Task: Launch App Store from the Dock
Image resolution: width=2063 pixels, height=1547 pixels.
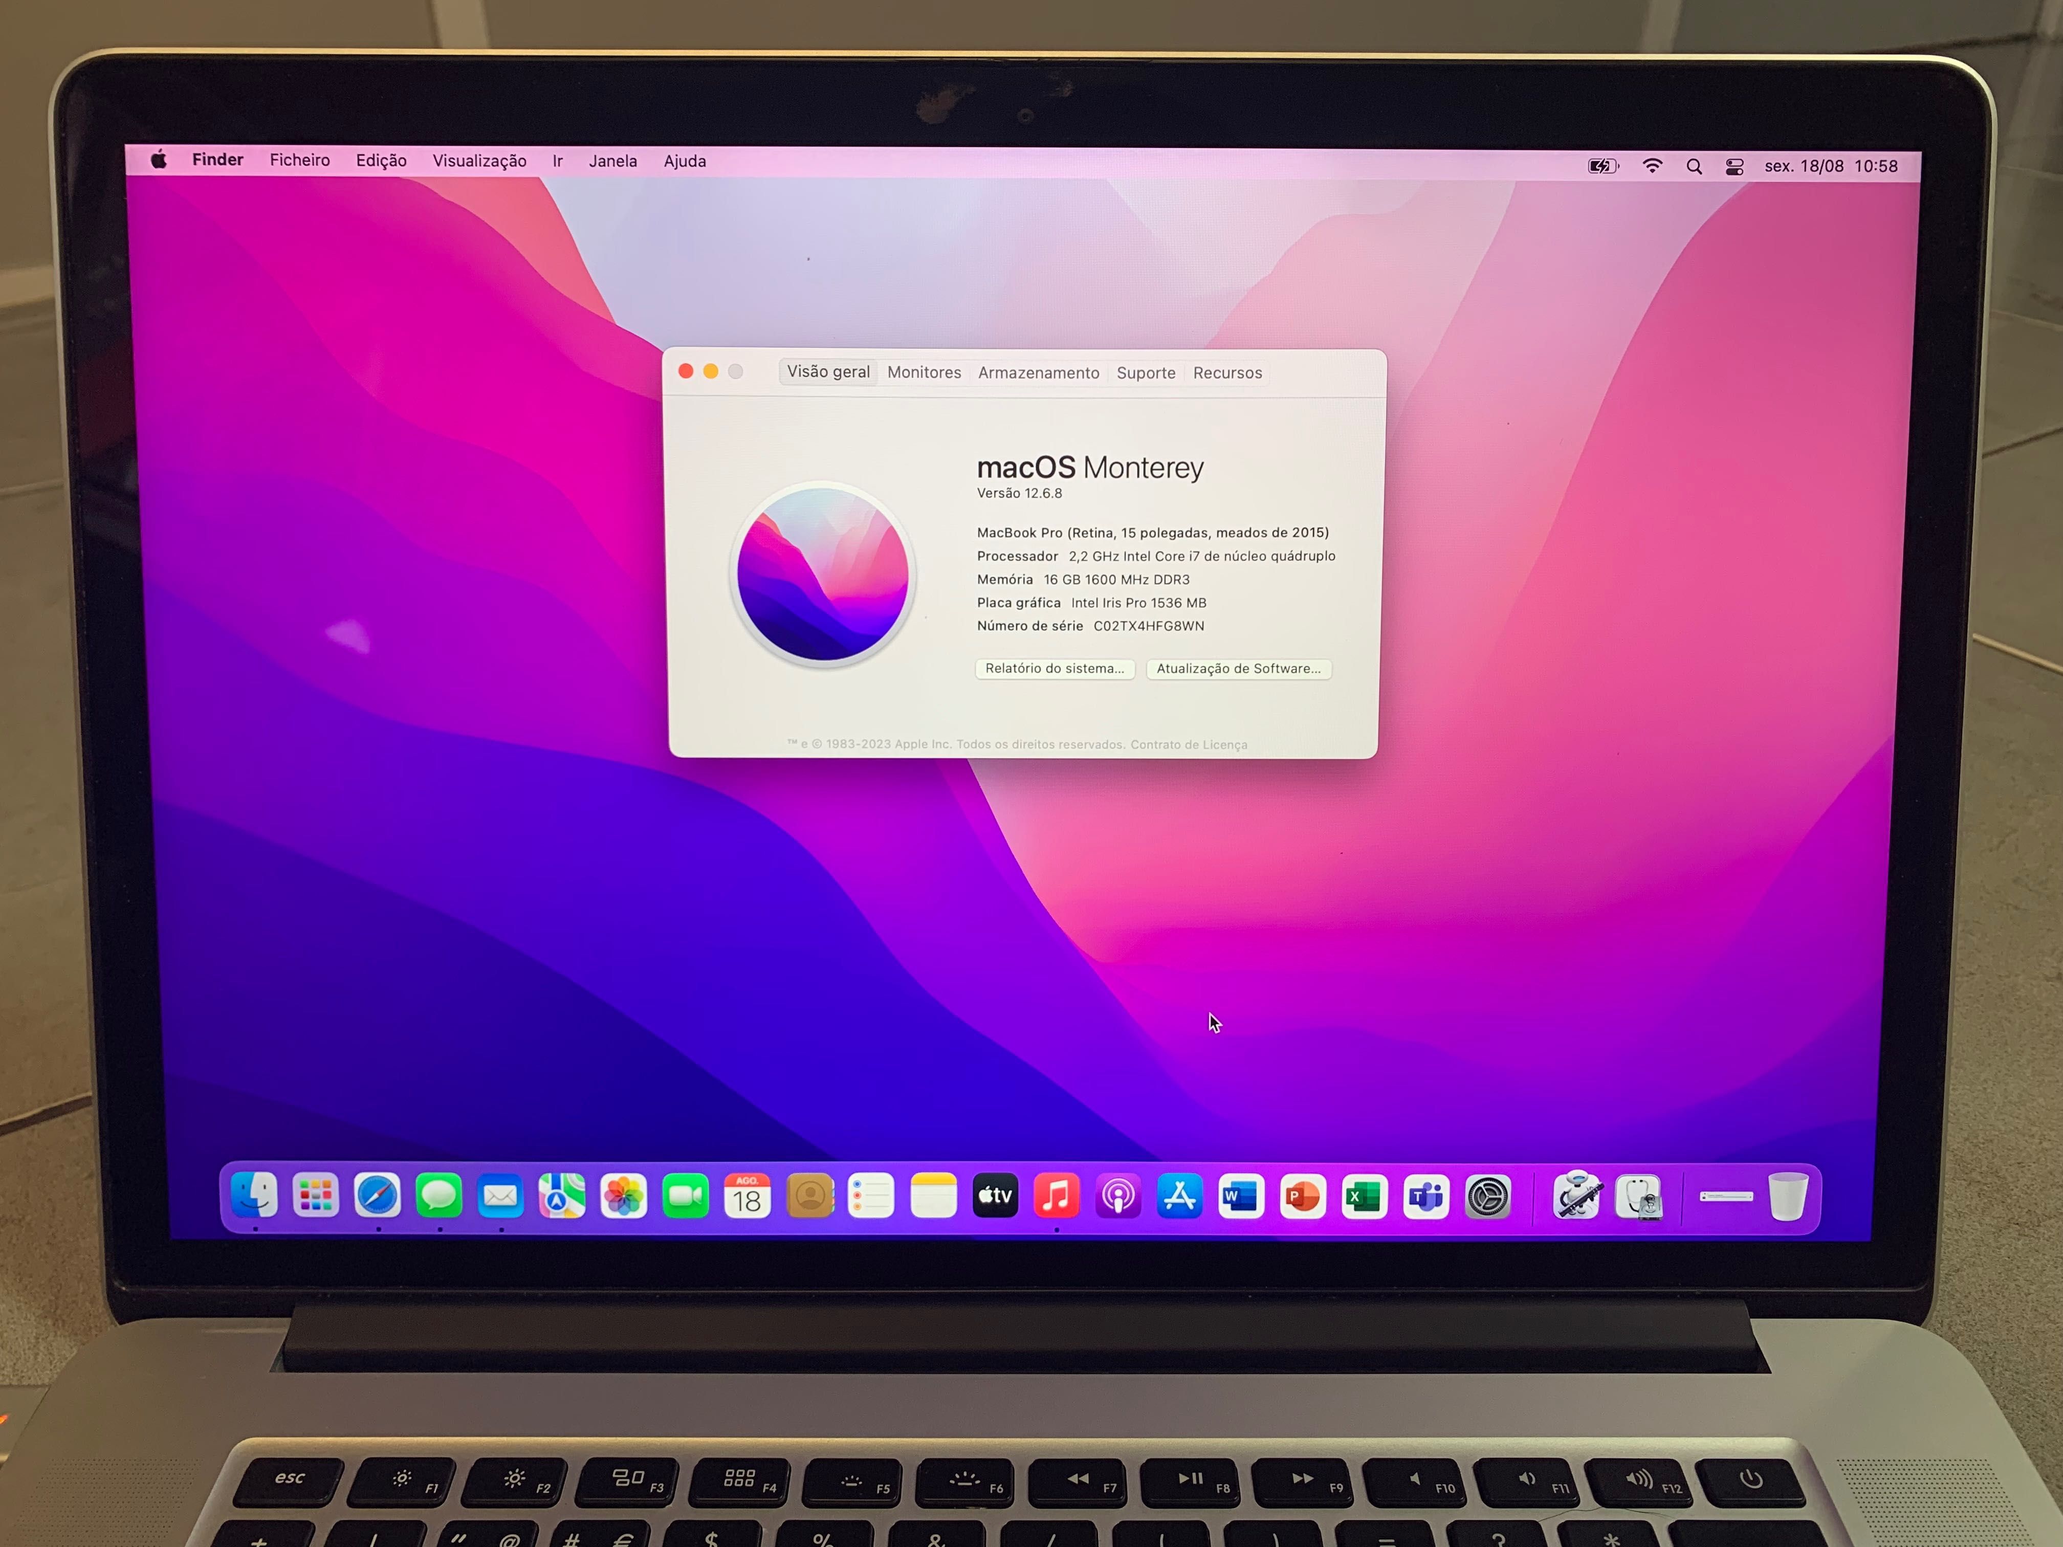Action: point(1180,1197)
